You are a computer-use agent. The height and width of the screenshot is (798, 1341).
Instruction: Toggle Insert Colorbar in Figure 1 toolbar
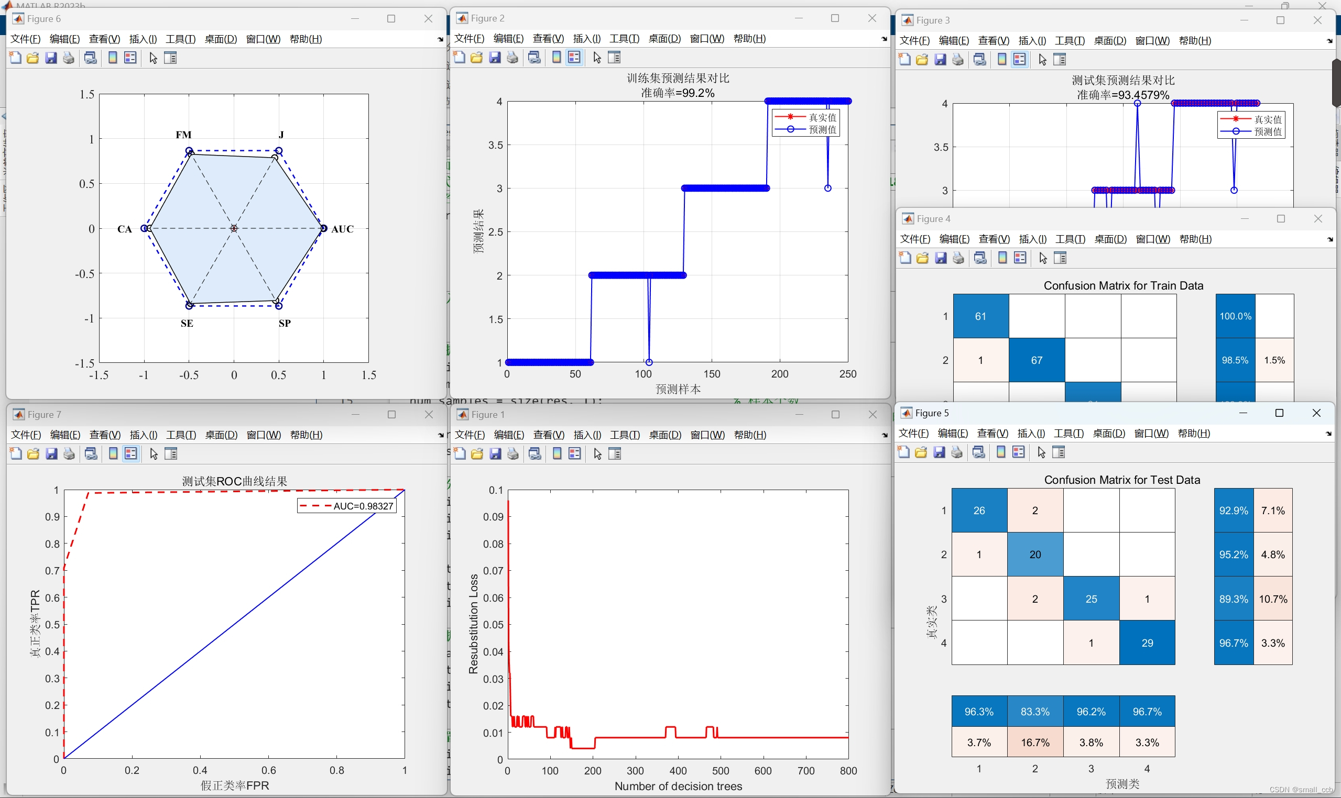coord(557,454)
